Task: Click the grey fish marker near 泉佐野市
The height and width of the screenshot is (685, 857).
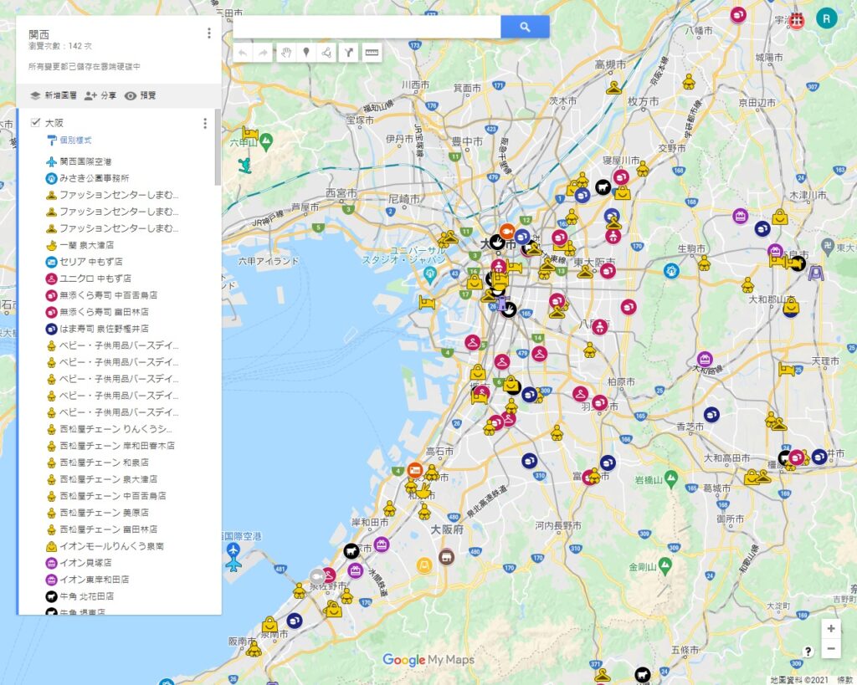Action: 317,576
